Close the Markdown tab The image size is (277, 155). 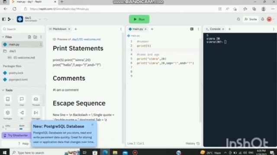69,29
